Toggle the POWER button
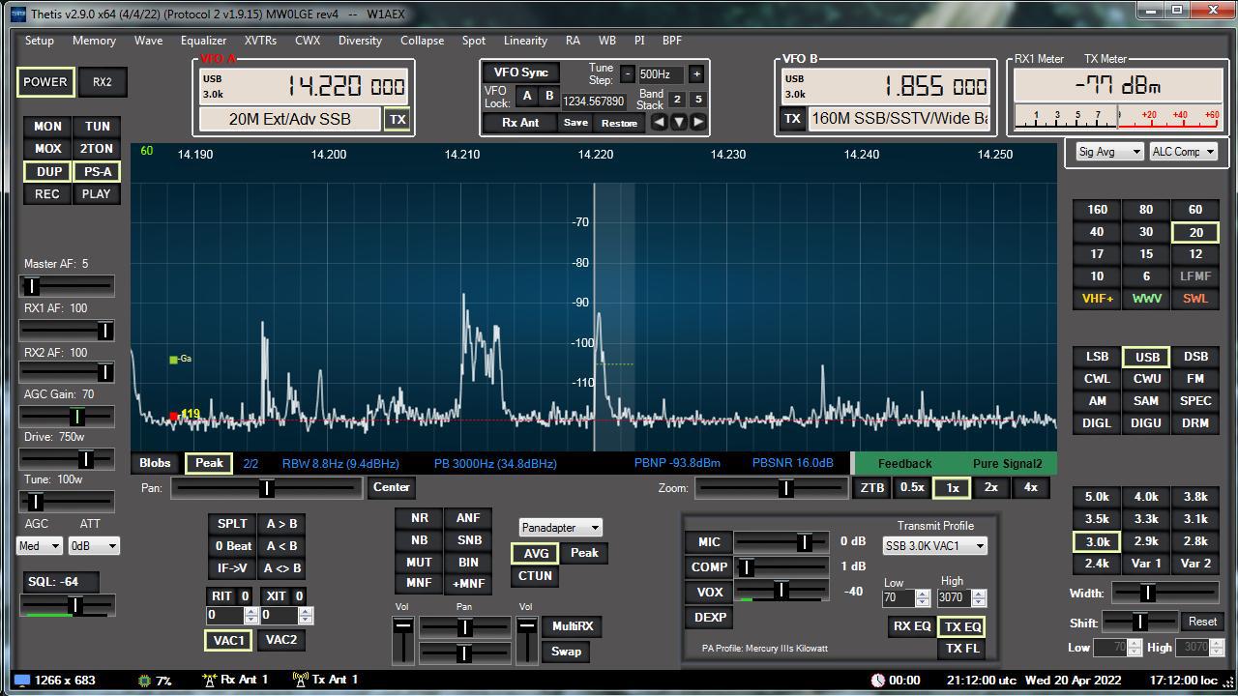Image resolution: width=1238 pixels, height=696 pixels. pos(45,82)
